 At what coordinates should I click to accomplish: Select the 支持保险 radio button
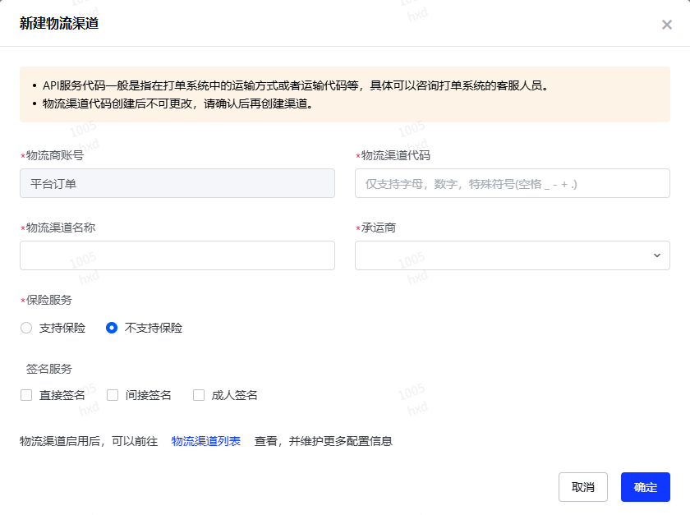tap(26, 328)
